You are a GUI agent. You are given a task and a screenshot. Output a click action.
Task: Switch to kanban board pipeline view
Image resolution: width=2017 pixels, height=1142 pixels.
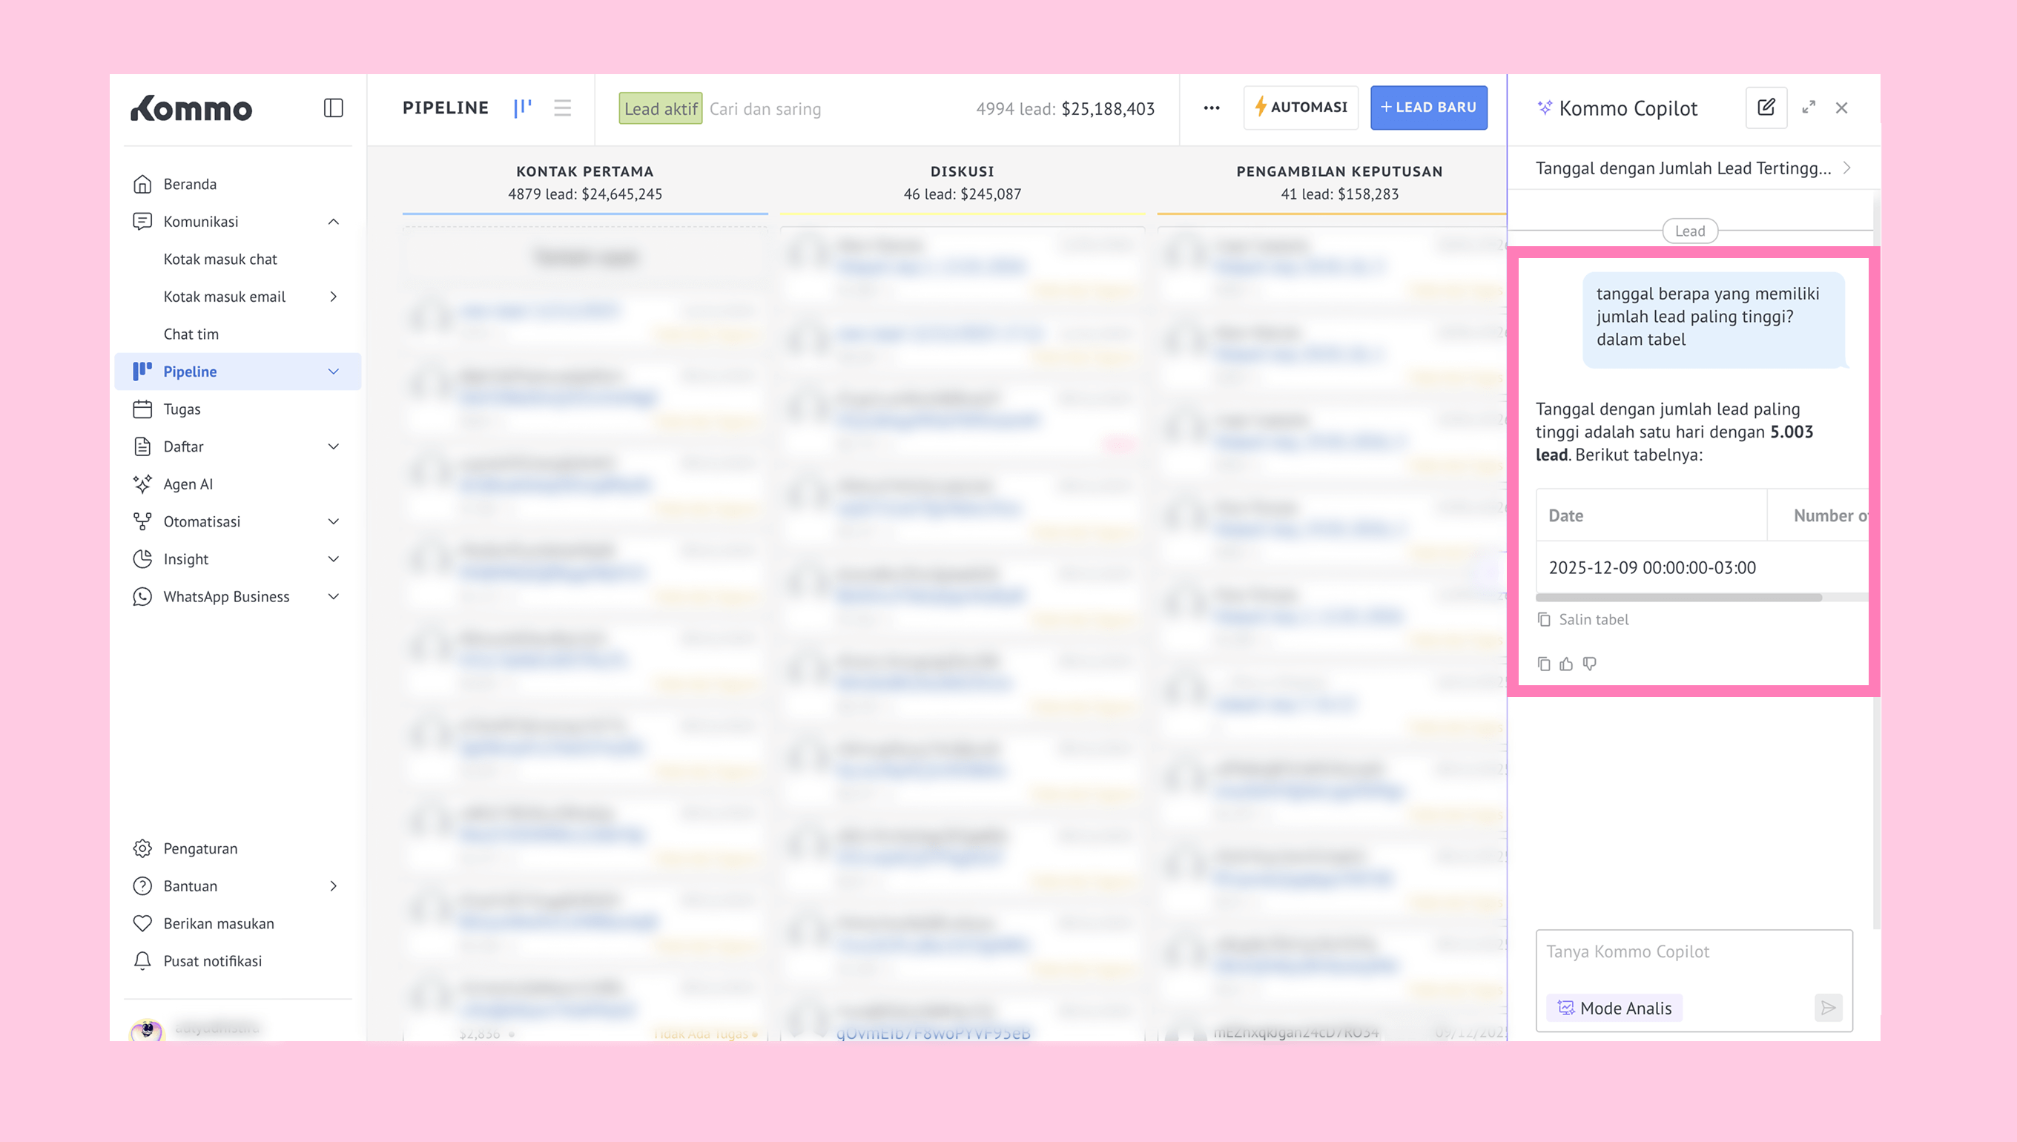pyautogui.click(x=522, y=108)
